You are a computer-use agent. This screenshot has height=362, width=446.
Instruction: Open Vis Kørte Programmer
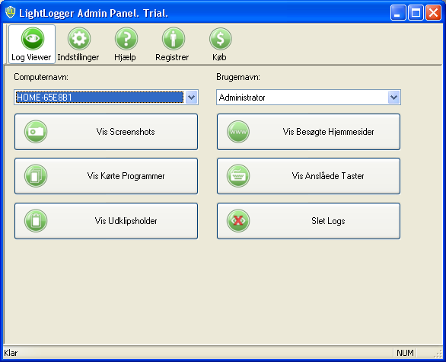pyautogui.click(x=106, y=176)
